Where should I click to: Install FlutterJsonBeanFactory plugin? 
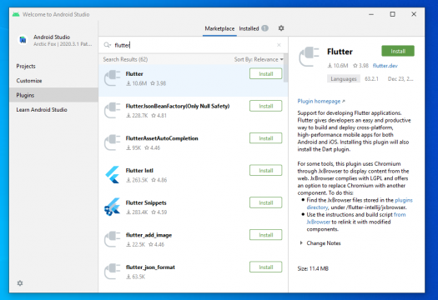point(265,106)
